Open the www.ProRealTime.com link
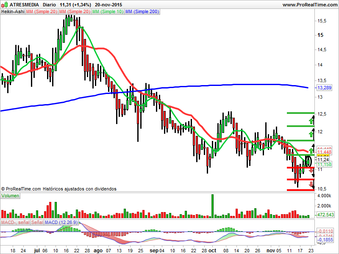This screenshot has height=254, width=339. [310, 5]
